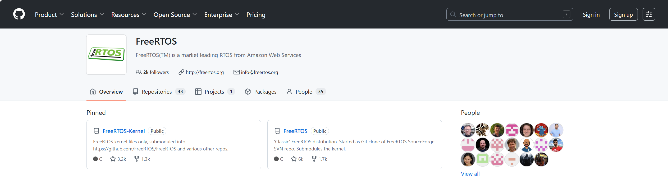This screenshot has width=668, height=180.
Task: Open the FreeRTOS-Kernel repository
Action: coord(123,131)
